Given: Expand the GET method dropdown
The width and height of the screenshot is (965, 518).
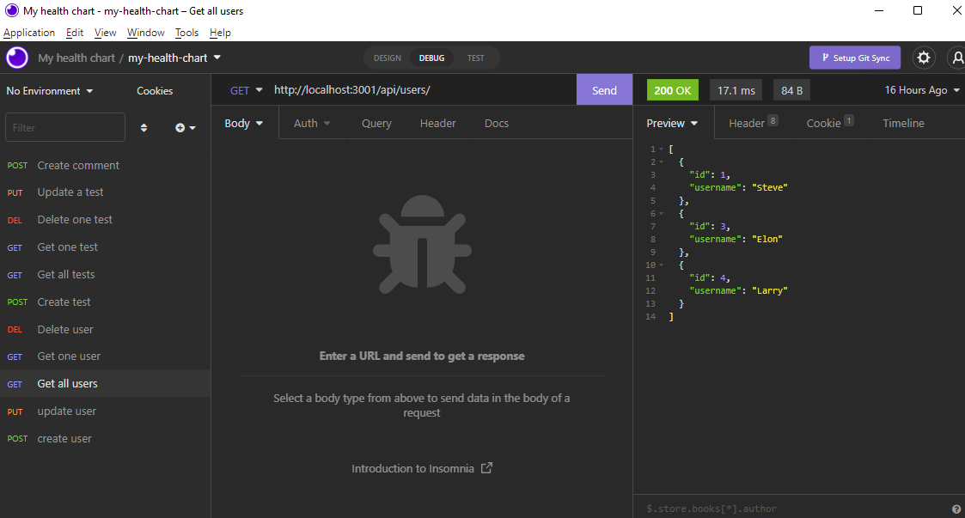Looking at the screenshot, I should click(246, 90).
